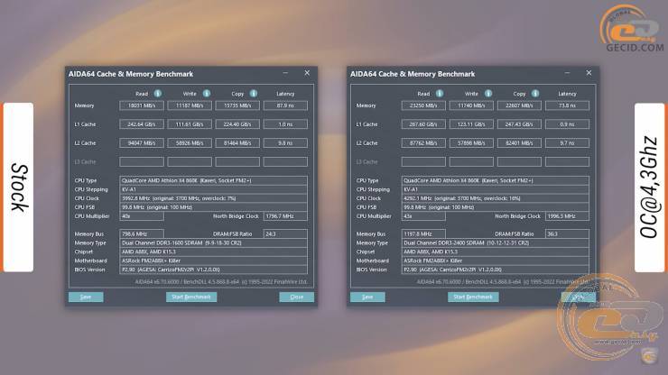This screenshot has width=668, height=375.
Task: Start Benchmark in the Stock window
Action: click(x=191, y=297)
